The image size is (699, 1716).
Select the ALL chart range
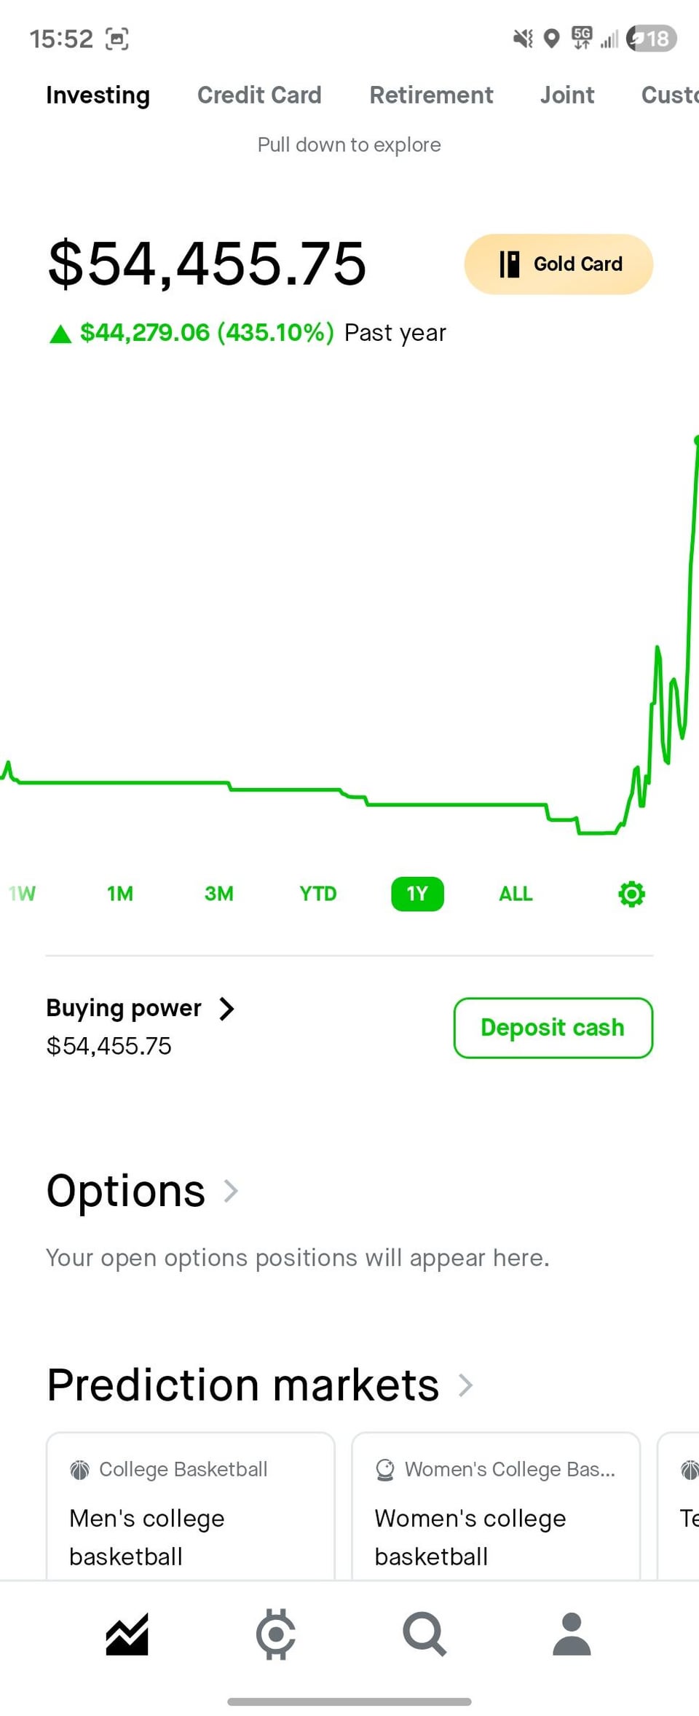516,894
